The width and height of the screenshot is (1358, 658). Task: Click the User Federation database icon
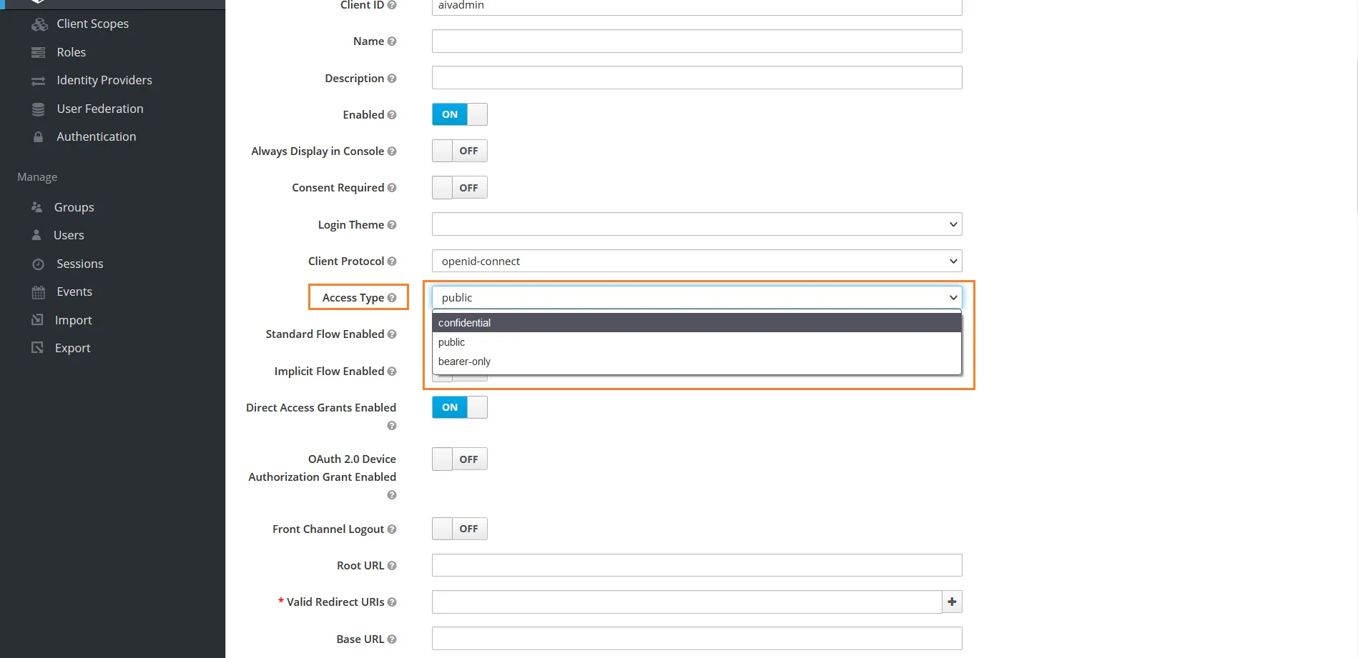39,109
